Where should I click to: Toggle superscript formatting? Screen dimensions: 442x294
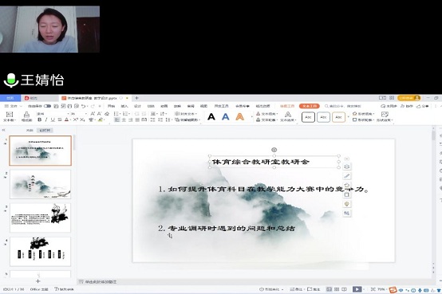tap(75, 120)
